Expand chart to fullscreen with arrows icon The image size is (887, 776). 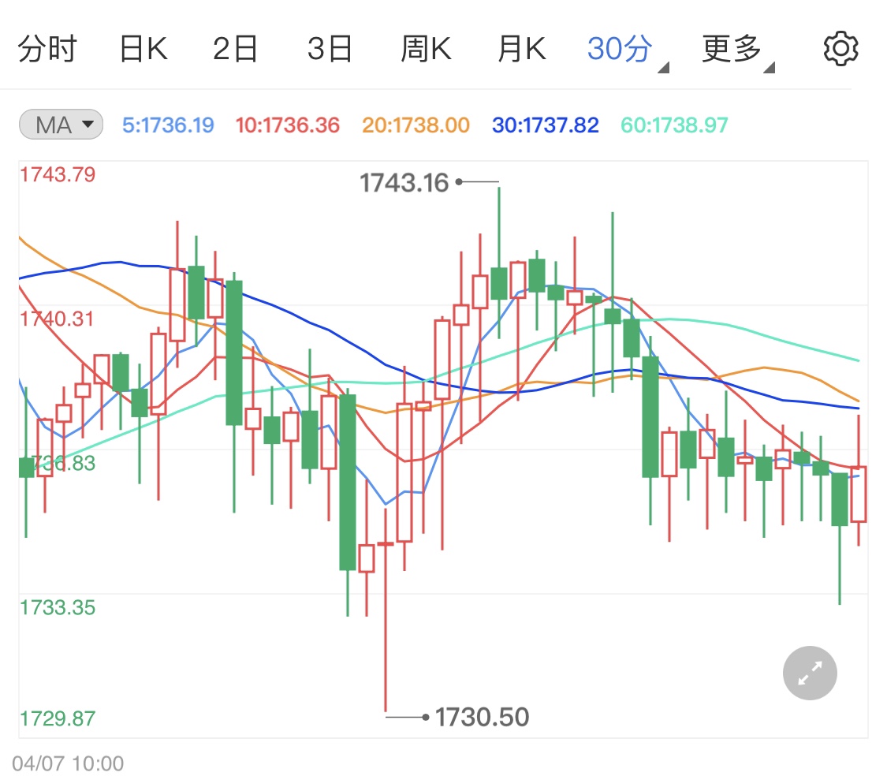click(x=810, y=673)
